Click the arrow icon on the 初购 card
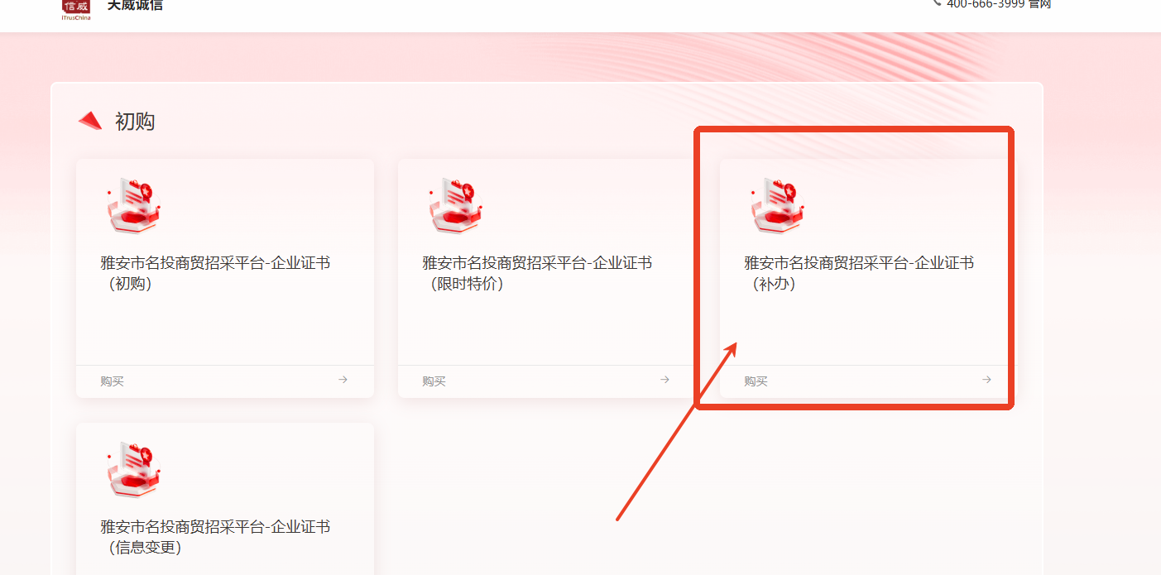1161x575 pixels. point(343,380)
